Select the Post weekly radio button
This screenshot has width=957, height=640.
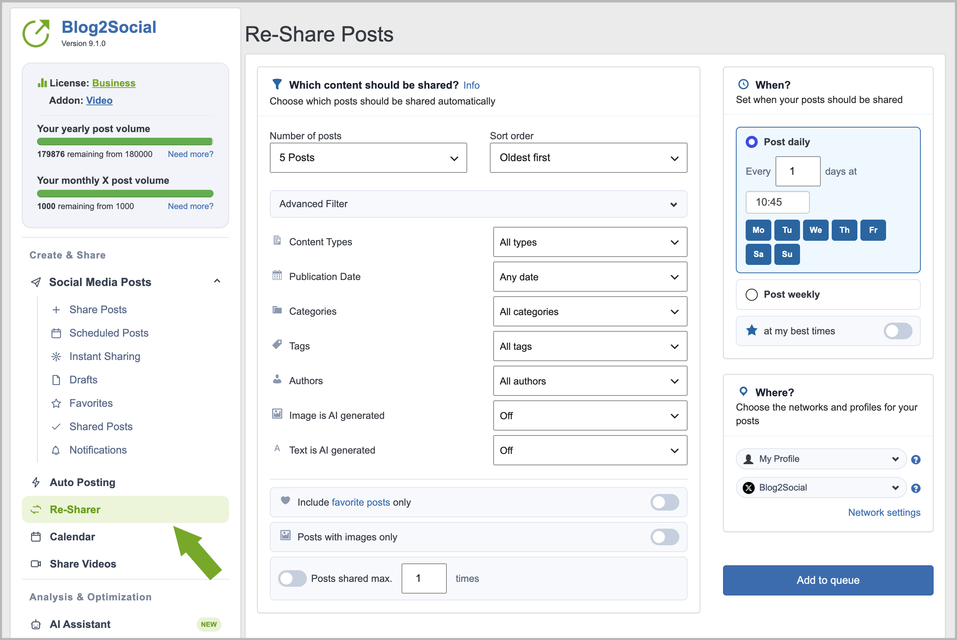point(752,295)
